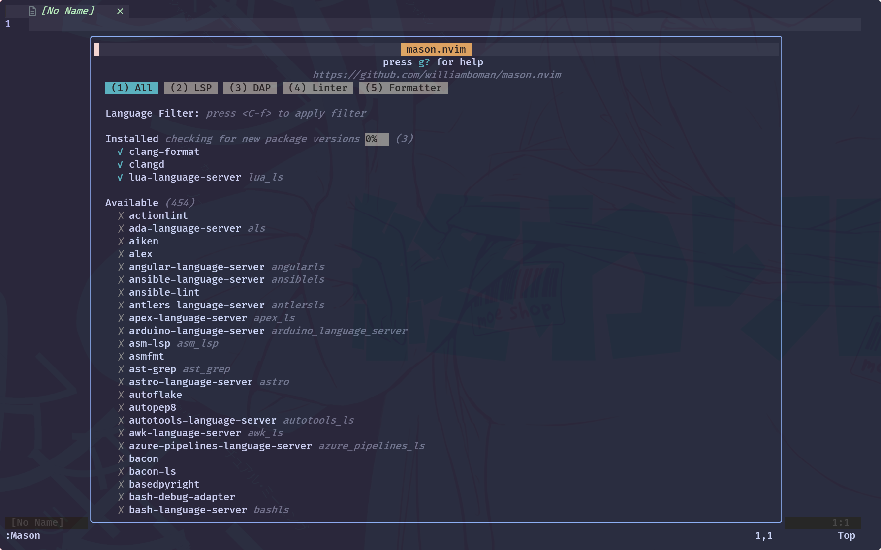Select the bash-language-server package name
This screenshot has height=550, width=881.
pos(188,510)
